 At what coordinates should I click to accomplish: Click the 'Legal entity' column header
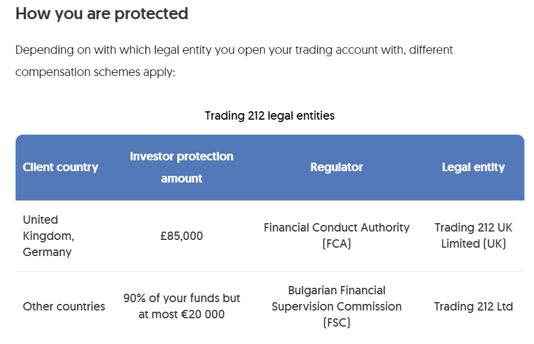pyautogui.click(x=473, y=168)
